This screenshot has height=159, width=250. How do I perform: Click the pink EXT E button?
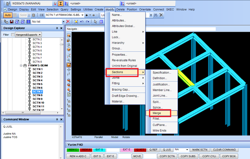pyautogui.click(x=126, y=150)
